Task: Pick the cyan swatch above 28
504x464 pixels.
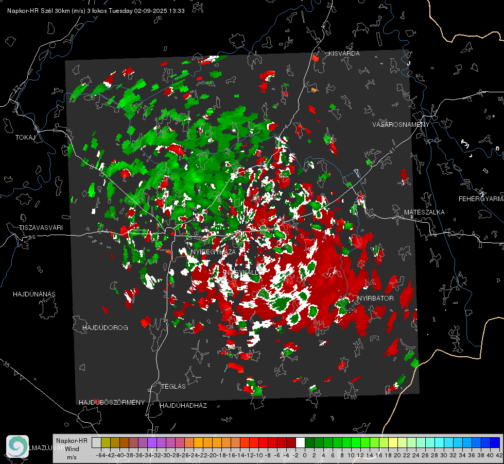Action: tap(440, 442)
